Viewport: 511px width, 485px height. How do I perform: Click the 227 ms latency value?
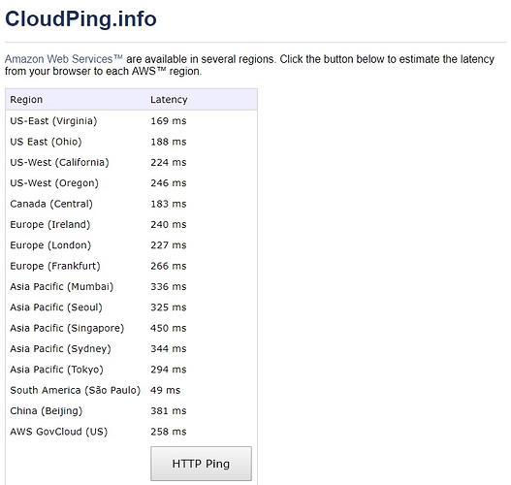[x=169, y=245]
